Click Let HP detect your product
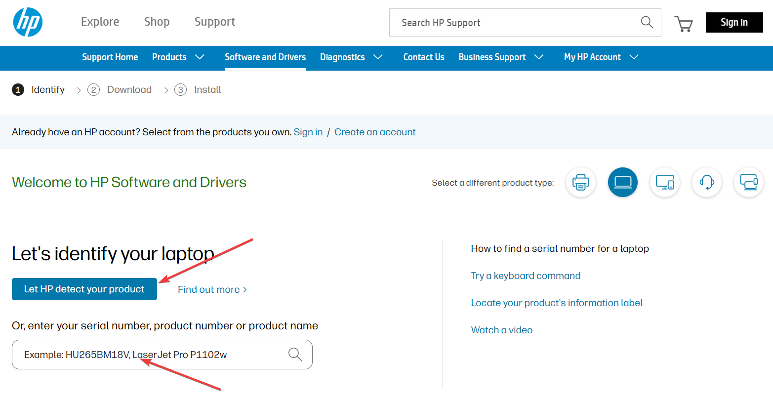773x397 pixels. click(x=84, y=289)
